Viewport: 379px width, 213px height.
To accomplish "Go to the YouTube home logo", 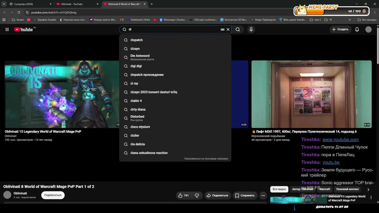I will click(x=23, y=29).
